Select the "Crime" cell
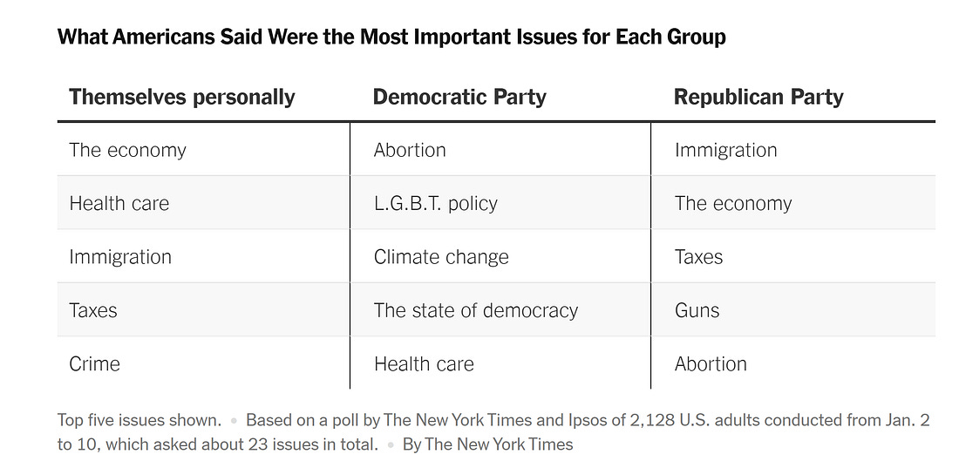Image resolution: width=959 pixels, height=461 pixels. pos(95,363)
